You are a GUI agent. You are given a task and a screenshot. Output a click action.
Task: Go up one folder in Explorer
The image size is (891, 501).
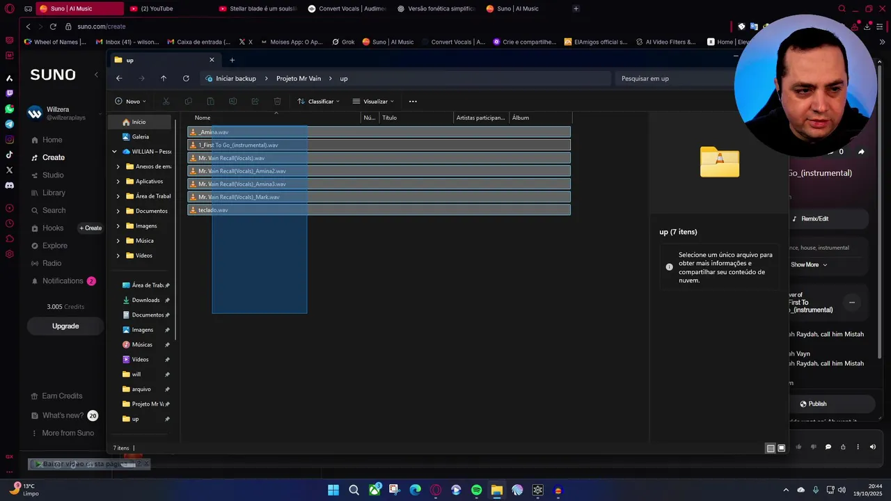coord(164,79)
